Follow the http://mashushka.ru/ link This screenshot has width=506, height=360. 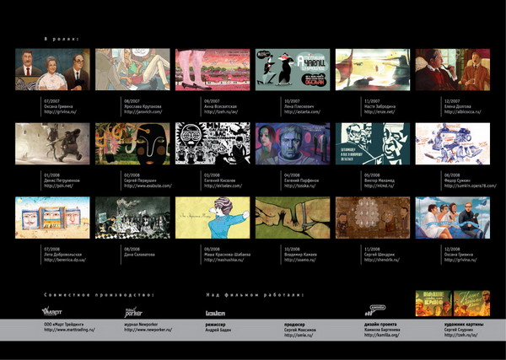click(x=224, y=260)
